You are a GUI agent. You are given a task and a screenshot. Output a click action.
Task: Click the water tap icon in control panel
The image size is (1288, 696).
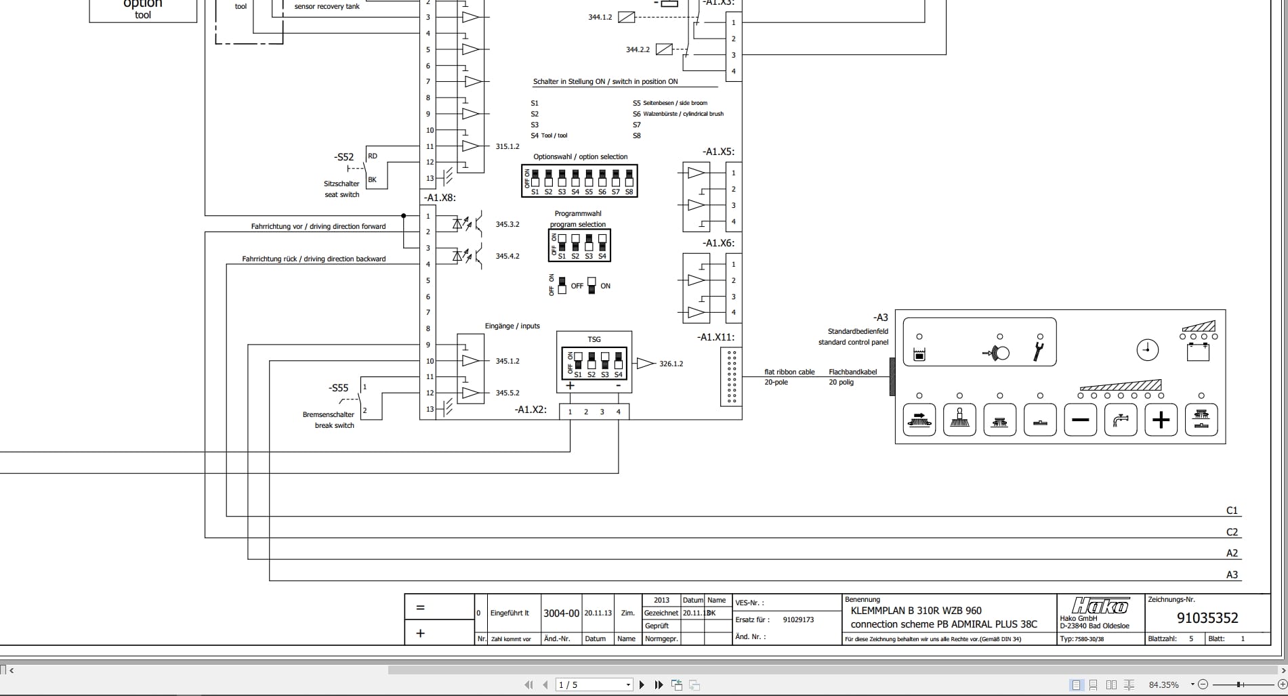pyautogui.click(x=1121, y=420)
